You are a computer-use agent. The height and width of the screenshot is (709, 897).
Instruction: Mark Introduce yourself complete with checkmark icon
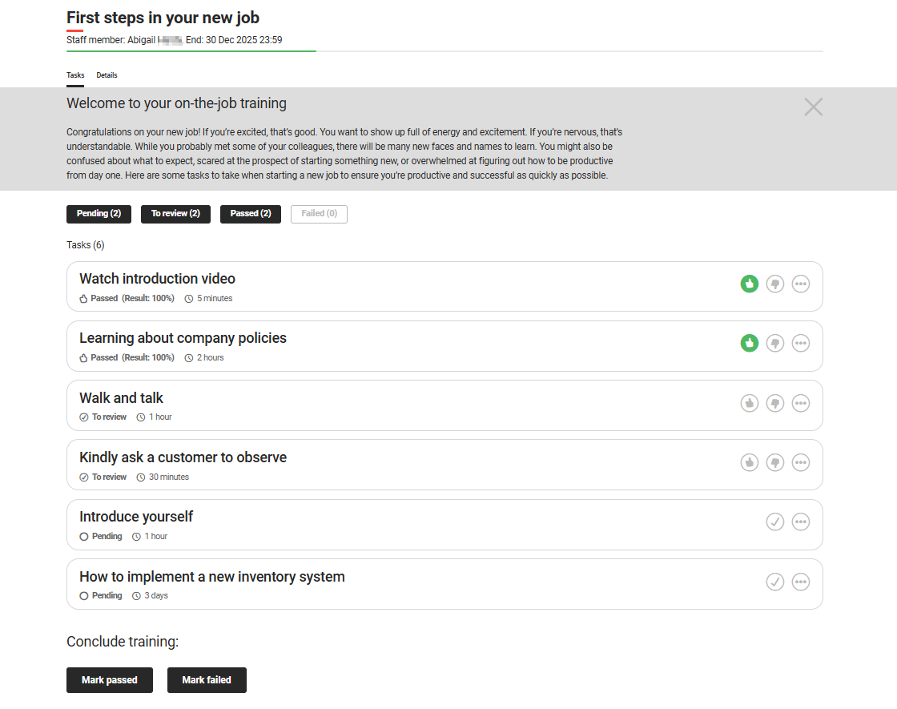point(774,522)
